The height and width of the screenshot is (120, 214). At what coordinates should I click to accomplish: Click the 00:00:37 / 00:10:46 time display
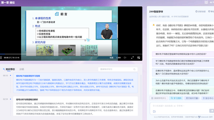pyautogui.click(x=12, y=58)
